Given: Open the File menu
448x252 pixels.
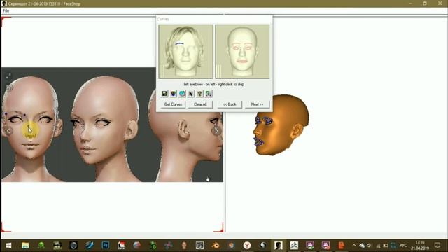Looking at the screenshot, I should (6, 11).
